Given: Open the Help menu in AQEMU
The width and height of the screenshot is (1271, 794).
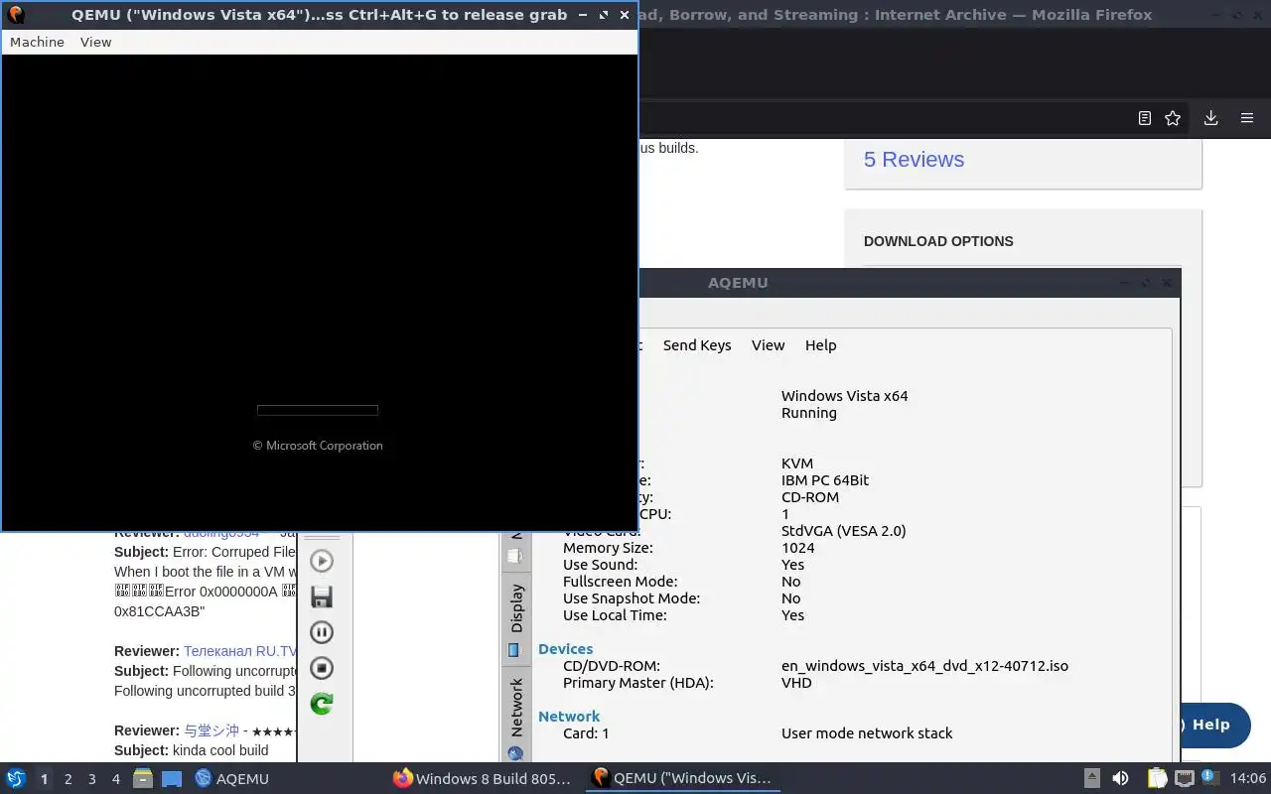Looking at the screenshot, I should pos(820,345).
